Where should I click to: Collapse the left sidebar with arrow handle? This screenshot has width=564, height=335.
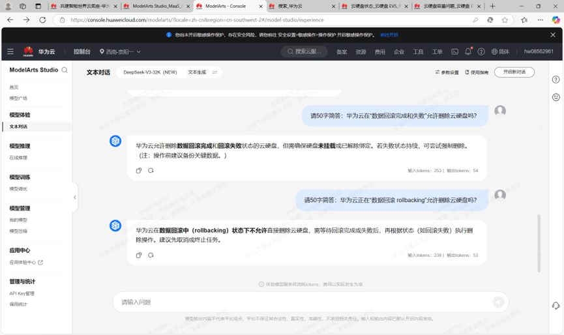[75, 197]
